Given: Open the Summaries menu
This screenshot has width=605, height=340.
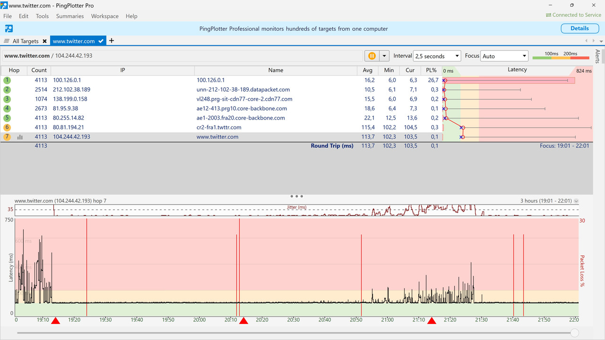Looking at the screenshot, I should 70,16.
